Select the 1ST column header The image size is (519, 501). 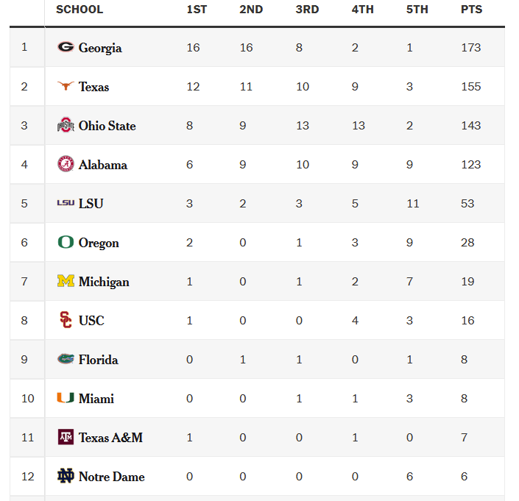pyautogui.click(x=197, y=10)
